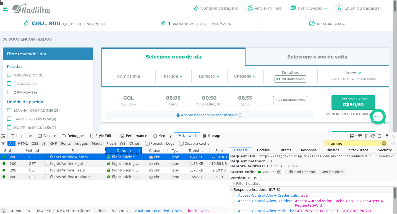Sort flights by Duração
397x214 pixels.
click(209, 76)
